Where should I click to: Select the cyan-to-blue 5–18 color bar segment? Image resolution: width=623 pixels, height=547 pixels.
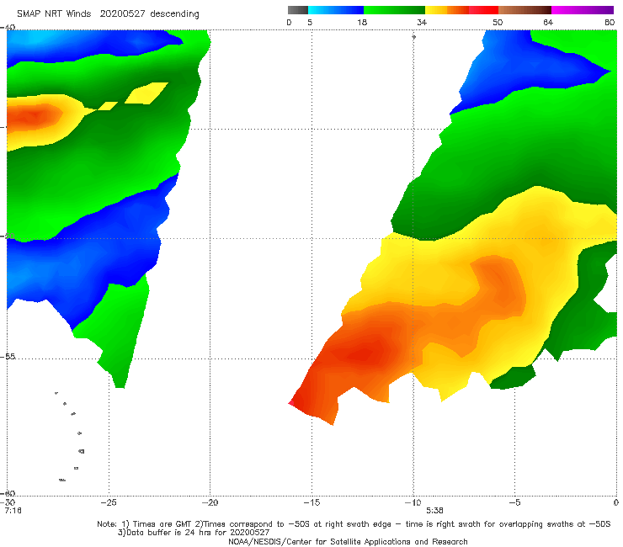(x=336, y=10)
